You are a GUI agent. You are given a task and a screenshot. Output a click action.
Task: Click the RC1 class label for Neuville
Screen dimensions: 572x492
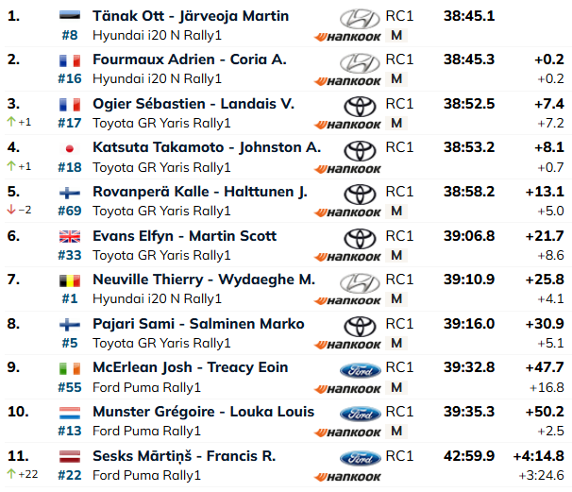399,280
